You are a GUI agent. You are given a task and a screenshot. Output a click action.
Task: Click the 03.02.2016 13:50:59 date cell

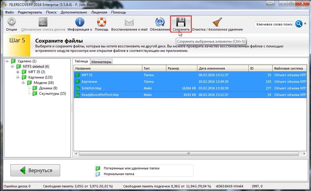coord(214,88)
